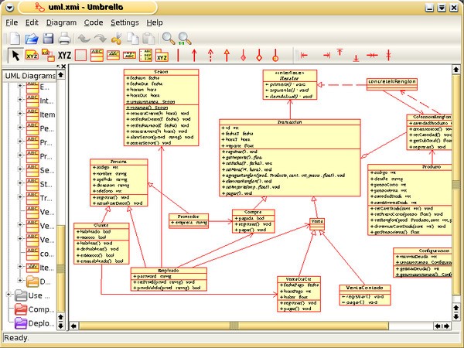Image resolution: width=464 pixels, height=348 pixels.
Task: Expand the 'Ite...' tree node
Action: [x=20, y=266]
